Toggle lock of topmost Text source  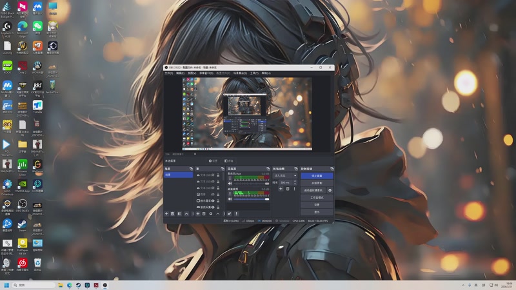218,175
